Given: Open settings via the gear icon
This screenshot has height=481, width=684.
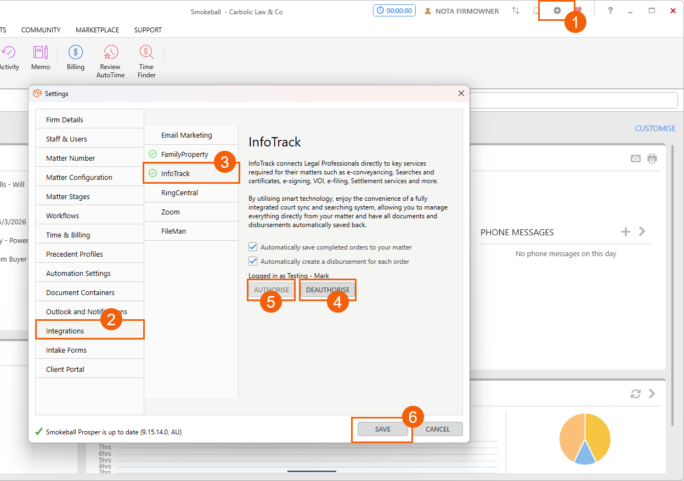Looking at the screenshot, I should point(557,10).
